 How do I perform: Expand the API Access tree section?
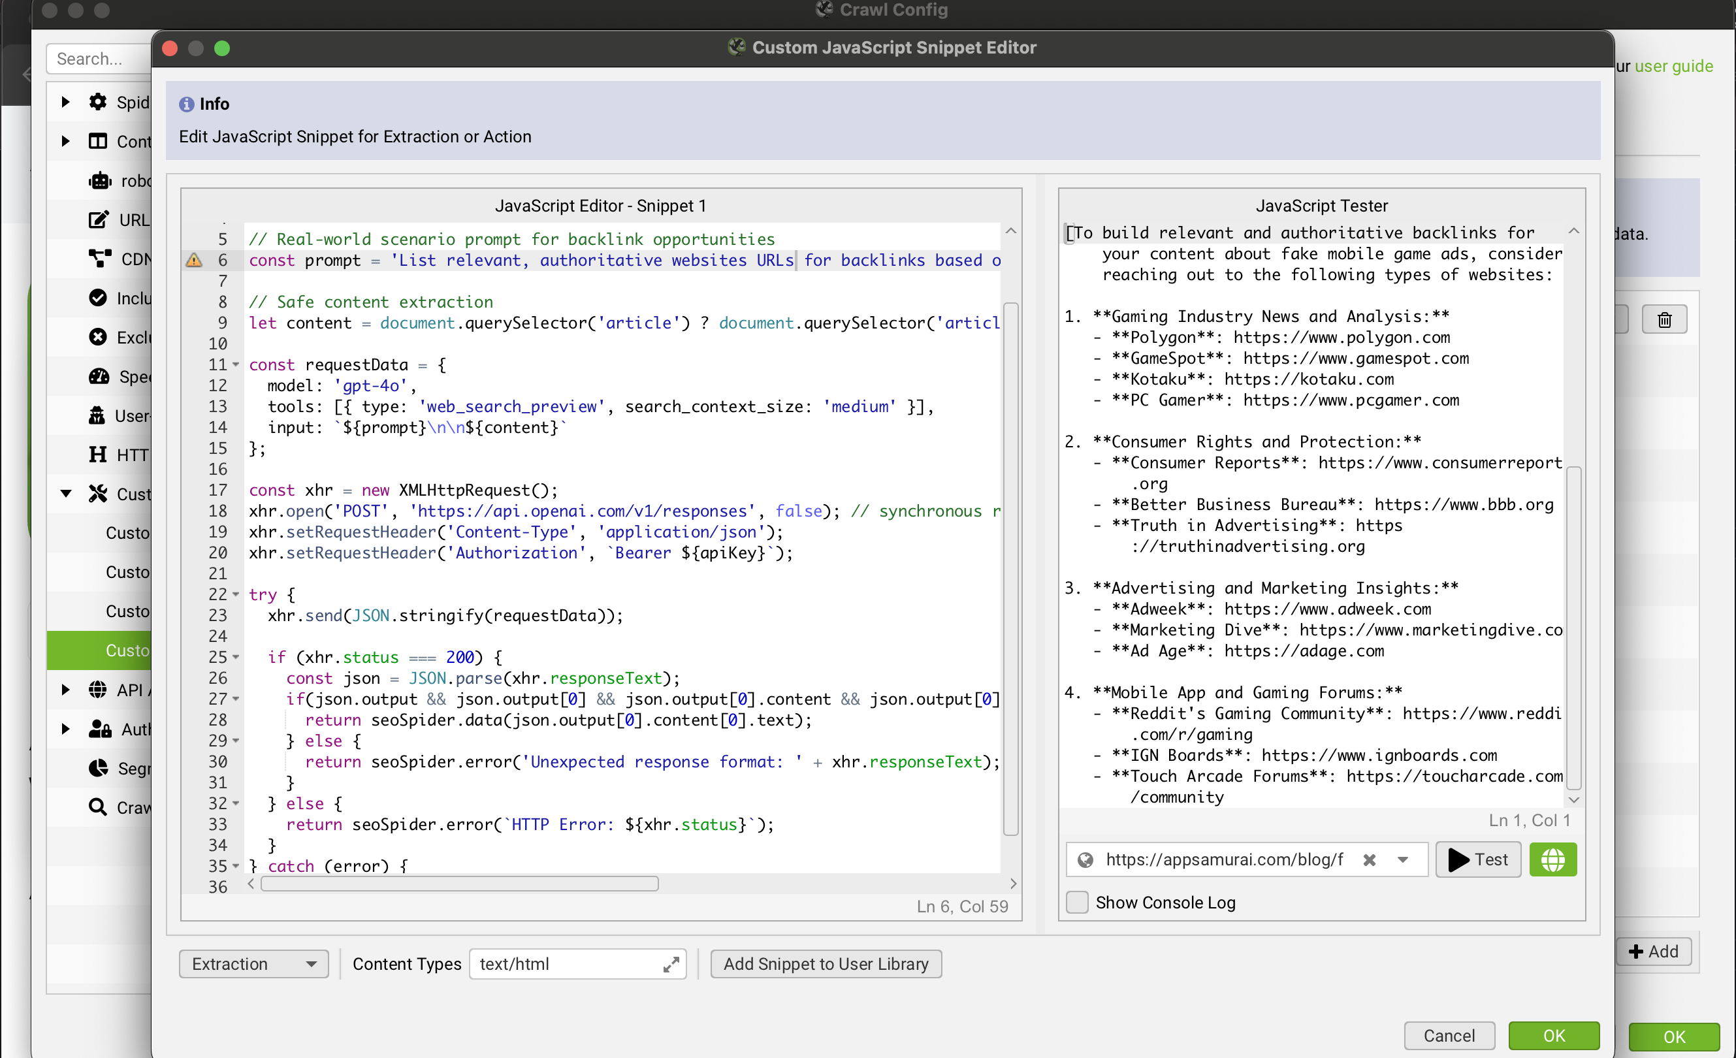[x=65, y=690]
